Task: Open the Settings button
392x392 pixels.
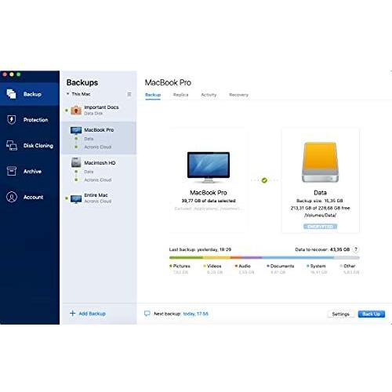Action: [340, 314]
